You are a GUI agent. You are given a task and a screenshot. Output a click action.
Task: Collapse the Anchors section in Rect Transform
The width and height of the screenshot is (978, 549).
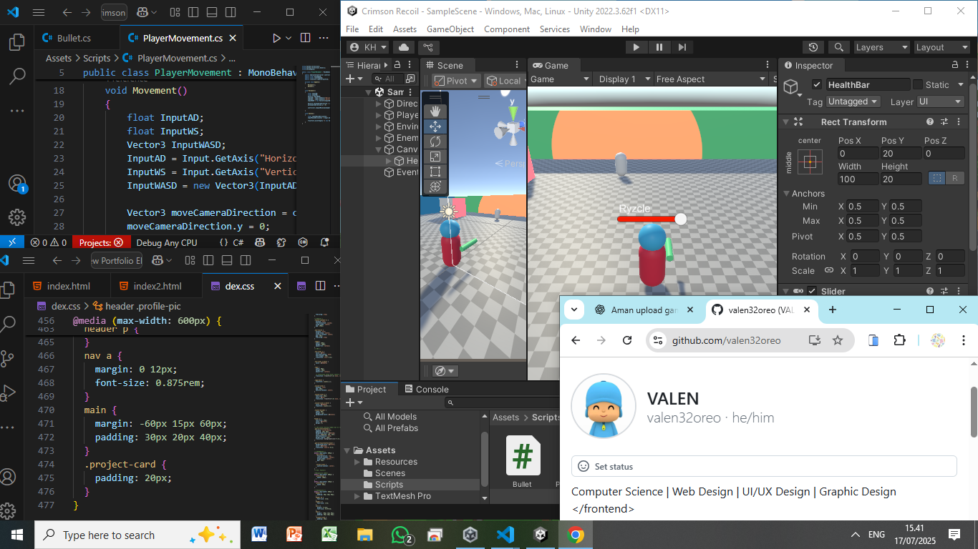(x=785, y=194)
